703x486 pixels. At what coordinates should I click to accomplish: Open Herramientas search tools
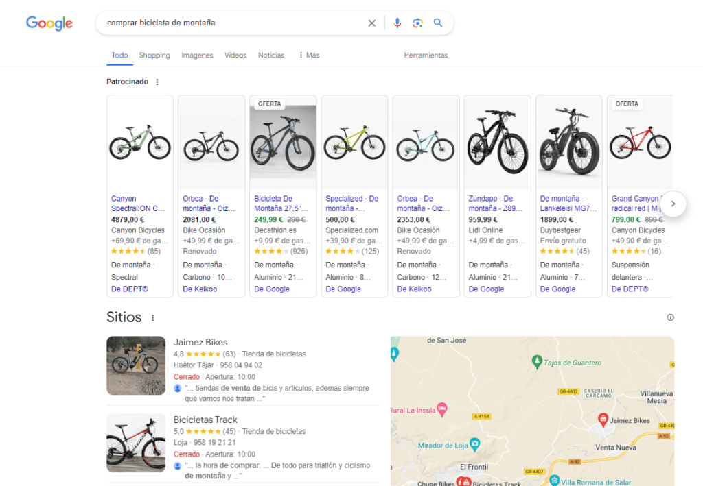pyautogui.click(x=426, y=55)
